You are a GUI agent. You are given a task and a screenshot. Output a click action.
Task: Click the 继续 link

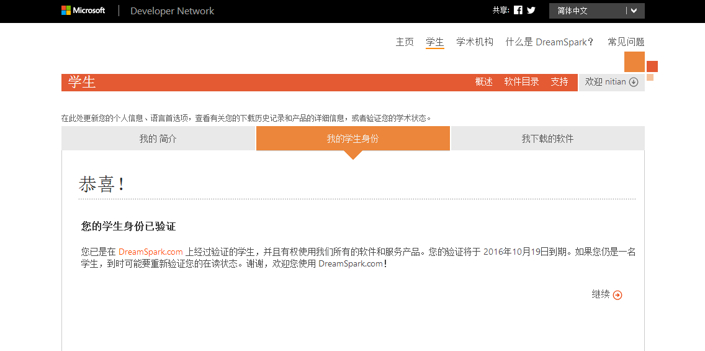(601, 294)
